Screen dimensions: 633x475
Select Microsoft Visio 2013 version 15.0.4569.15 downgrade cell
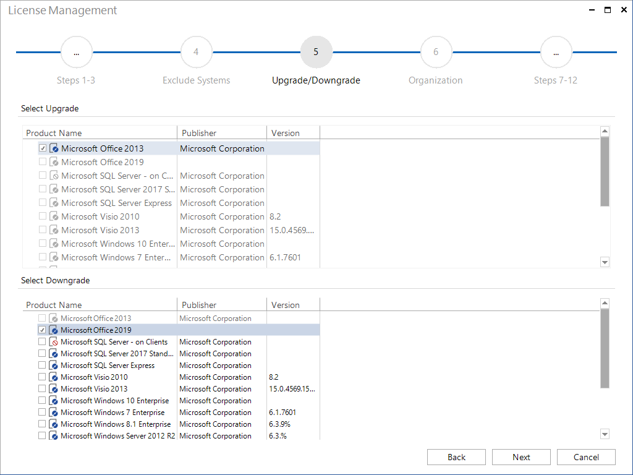pos(292,388)
